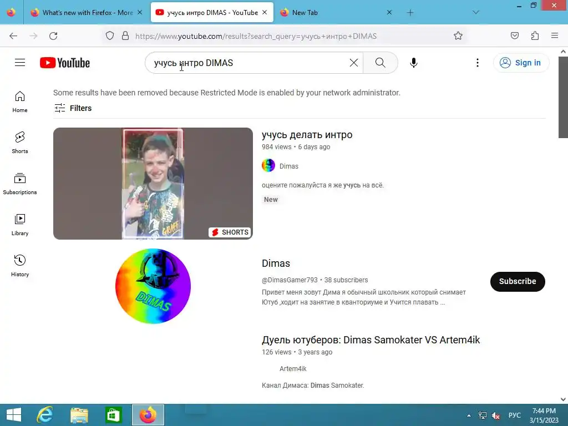This screenshot has width=568, height=426.
Task: Switch to What's new with Firefox tab
Action: pos(87,13)
